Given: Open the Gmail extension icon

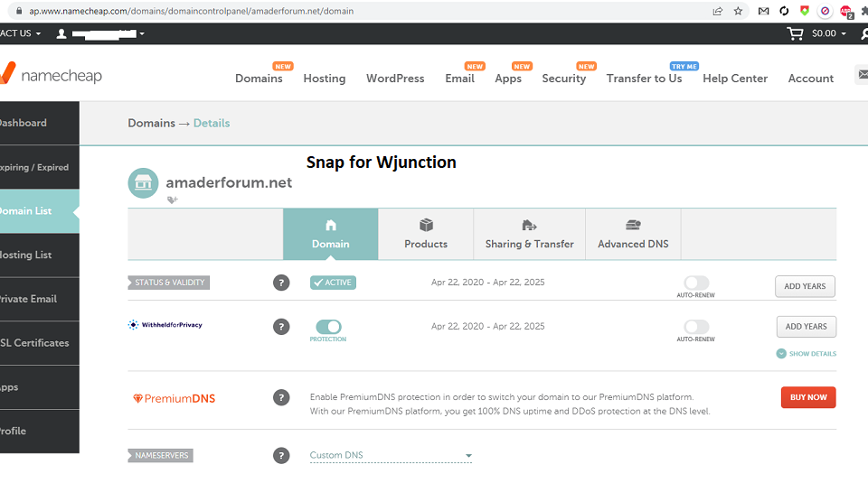Looking at the screenshot, I should point(763,11).
